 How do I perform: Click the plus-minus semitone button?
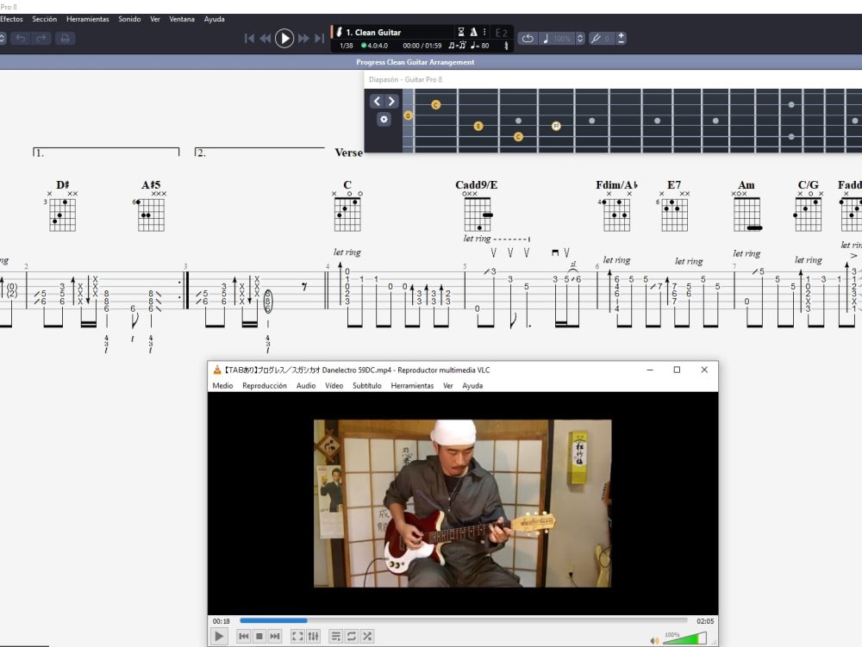[622, 38]
